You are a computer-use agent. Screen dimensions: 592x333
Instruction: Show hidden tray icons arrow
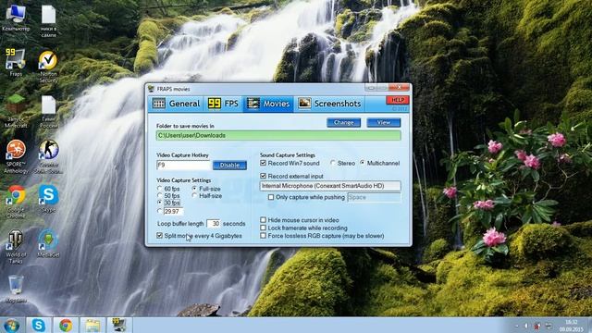[x=516, y=326]
